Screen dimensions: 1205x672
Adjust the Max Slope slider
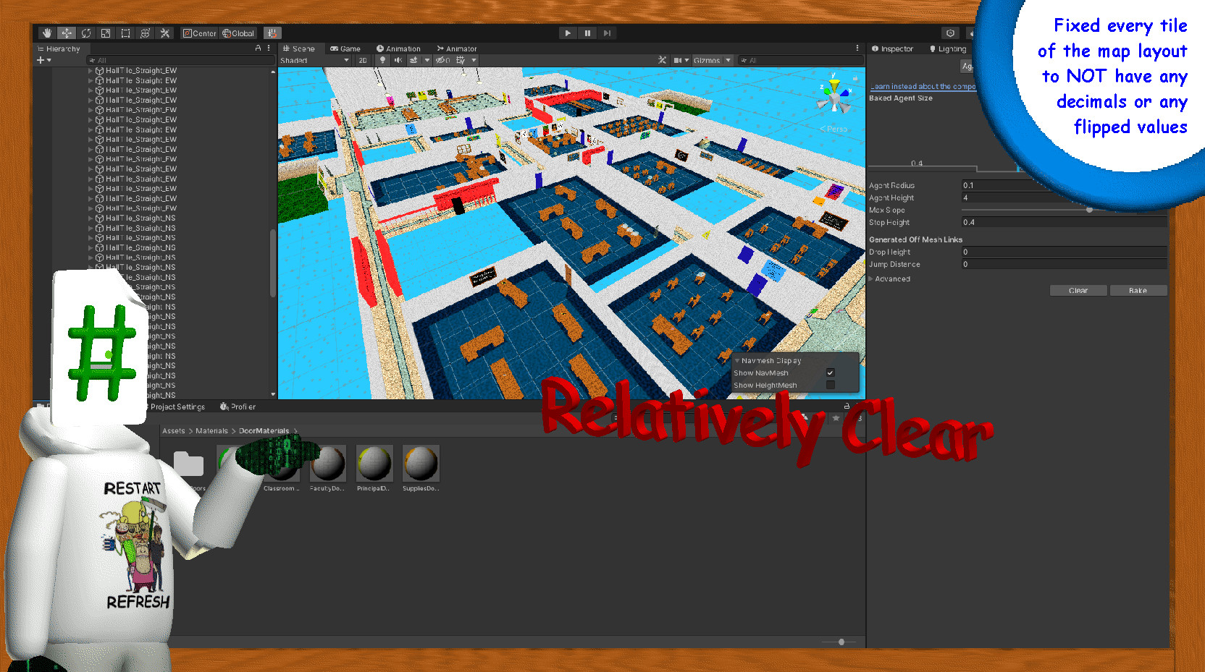[x=1089, y=210]
